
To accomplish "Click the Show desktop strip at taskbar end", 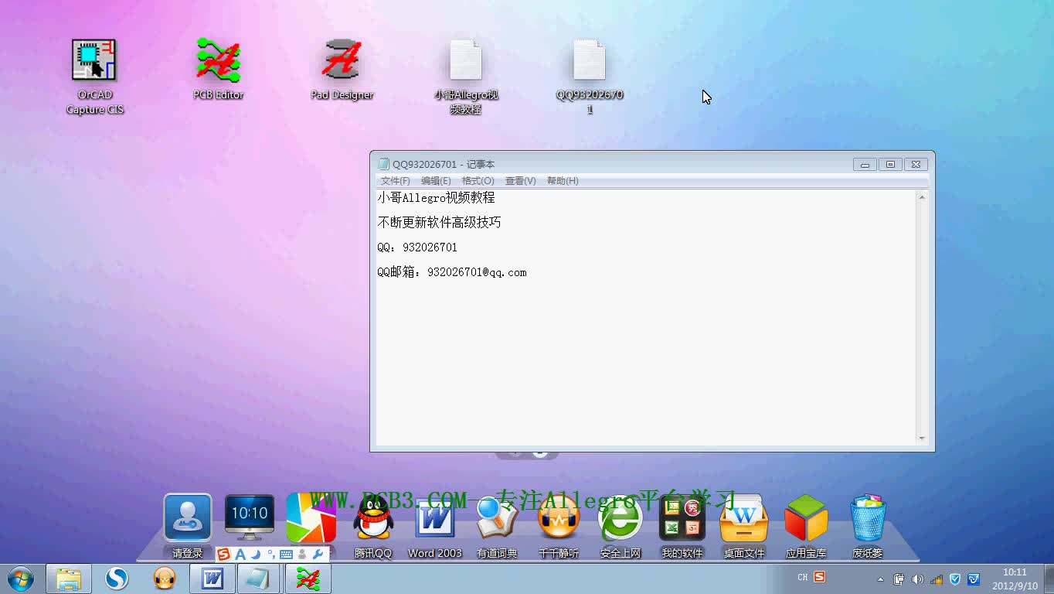I will coord(1049,579).
